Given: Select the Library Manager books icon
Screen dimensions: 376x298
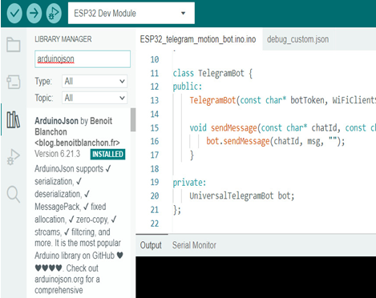Looking at the screenshot, I should tap(14, 119).
